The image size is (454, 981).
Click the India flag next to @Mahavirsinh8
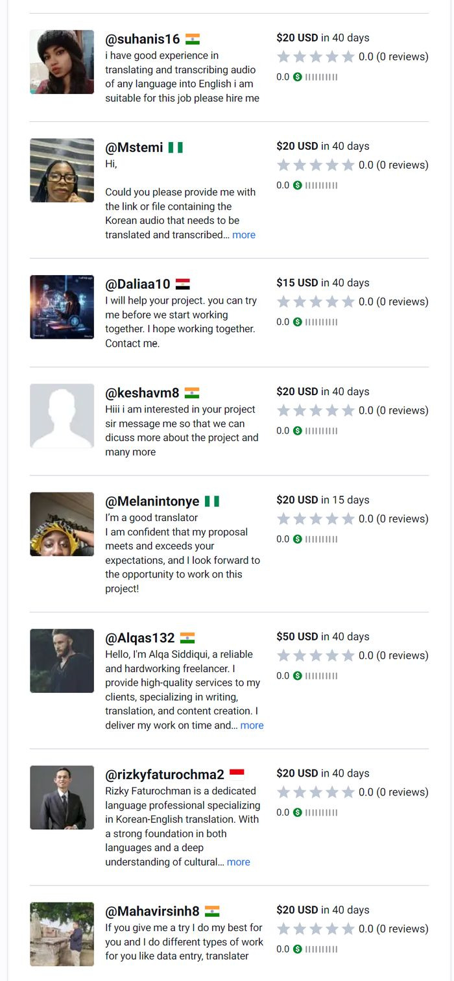click(x=211, y=911)
